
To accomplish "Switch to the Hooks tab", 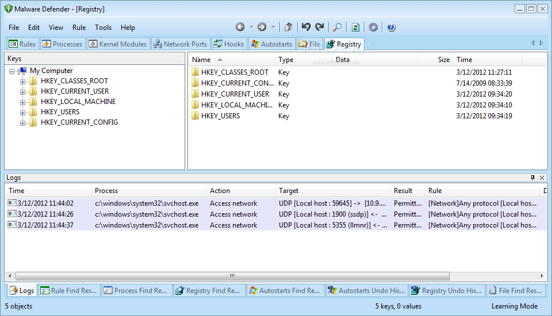I will tap(229, 44).
